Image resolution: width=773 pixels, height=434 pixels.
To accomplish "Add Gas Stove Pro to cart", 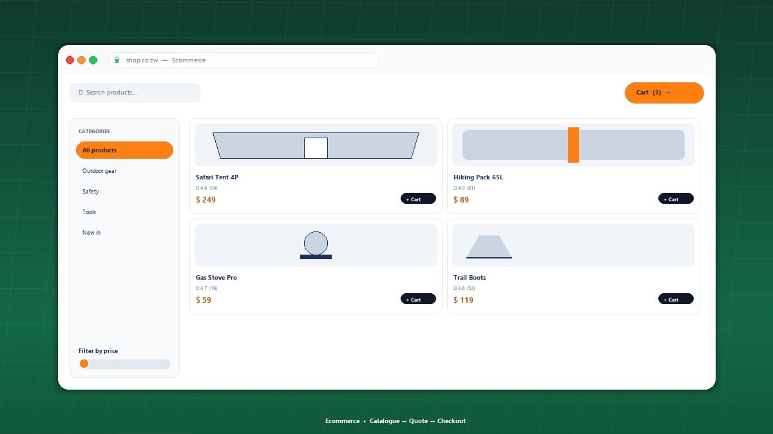I will (x=418, y=299).
